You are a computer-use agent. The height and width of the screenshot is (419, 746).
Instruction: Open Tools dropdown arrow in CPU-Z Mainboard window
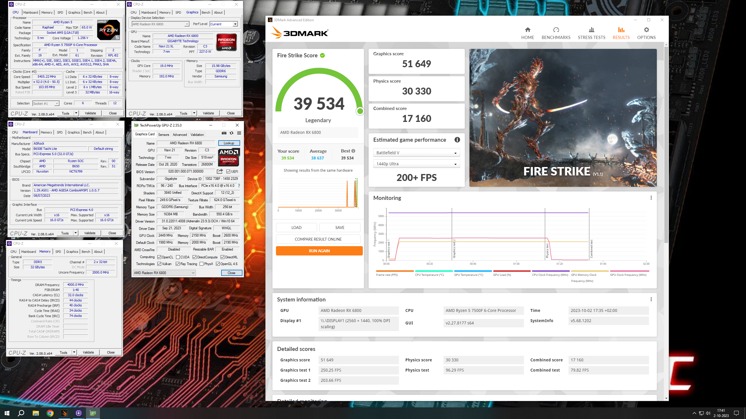pos(76,233)
